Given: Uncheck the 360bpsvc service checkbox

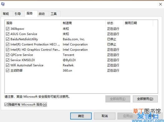Looking at the screenshot, I should tap(7, 29).
